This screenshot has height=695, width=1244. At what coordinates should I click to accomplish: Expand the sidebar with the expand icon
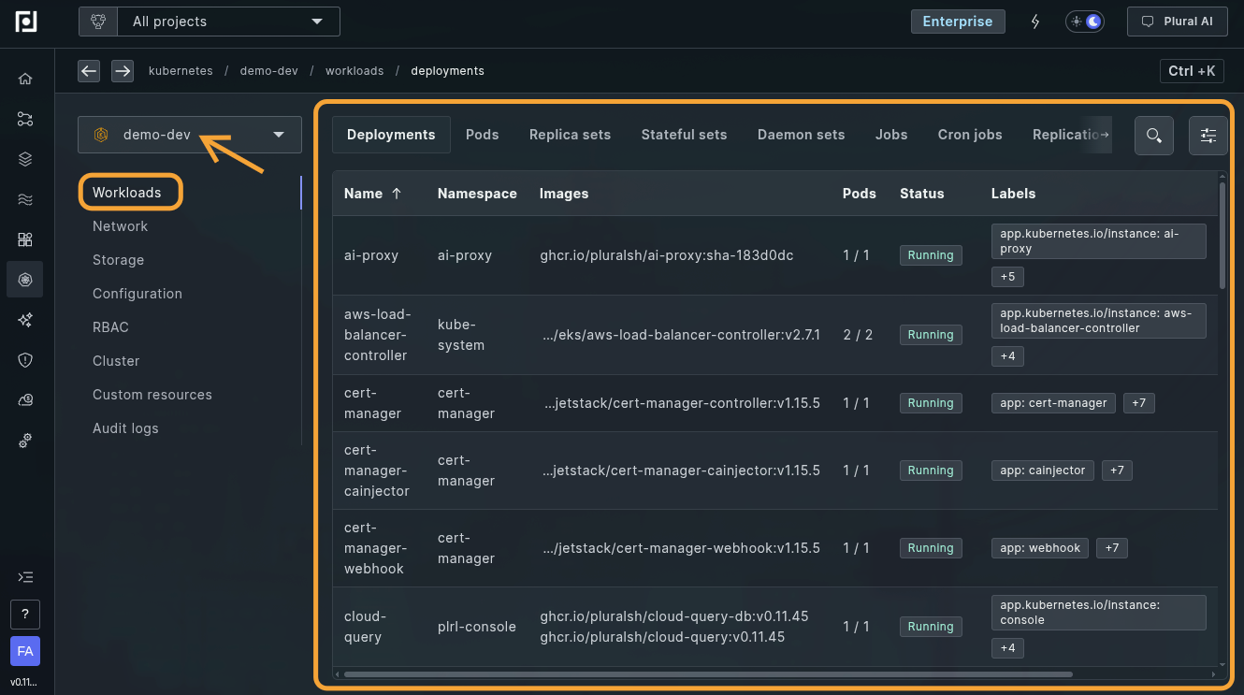click(25, 577)
